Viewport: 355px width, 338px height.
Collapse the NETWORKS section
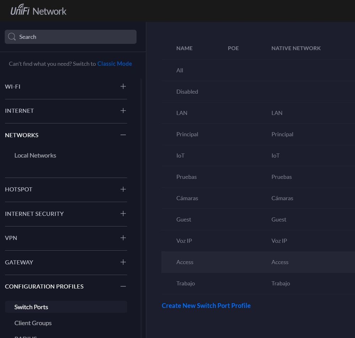pos(123,135)
